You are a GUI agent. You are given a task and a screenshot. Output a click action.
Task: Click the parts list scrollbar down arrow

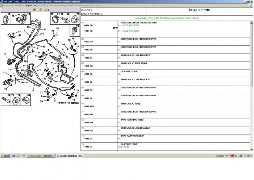[x=251, y=150]
